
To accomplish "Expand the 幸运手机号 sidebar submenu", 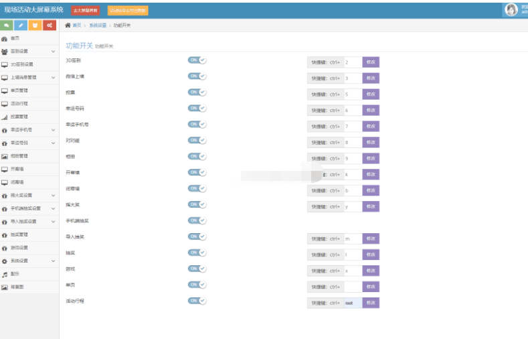I will pyautogui.click(x=53, y=130).
